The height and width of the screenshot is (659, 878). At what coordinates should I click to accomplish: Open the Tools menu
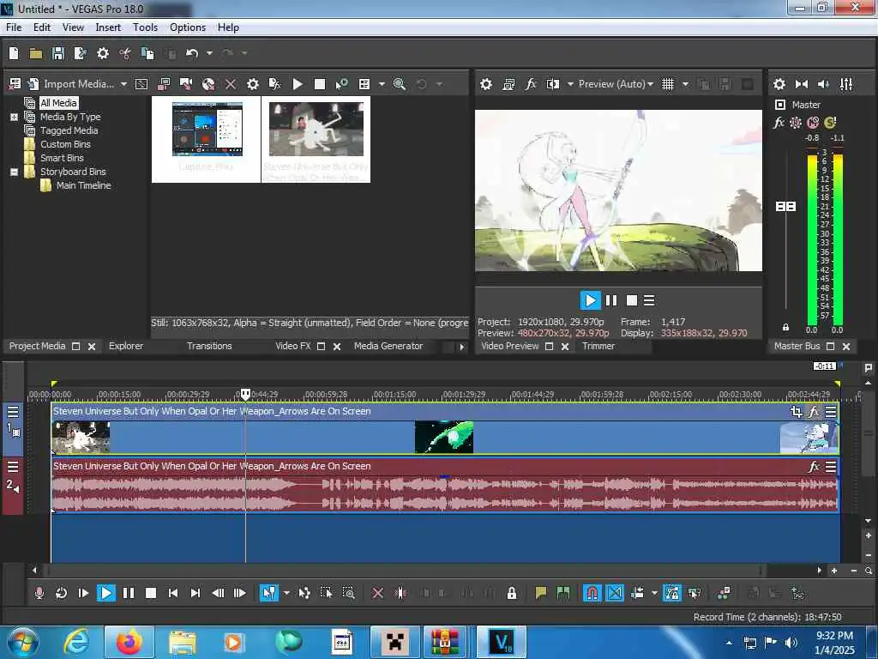145,27
